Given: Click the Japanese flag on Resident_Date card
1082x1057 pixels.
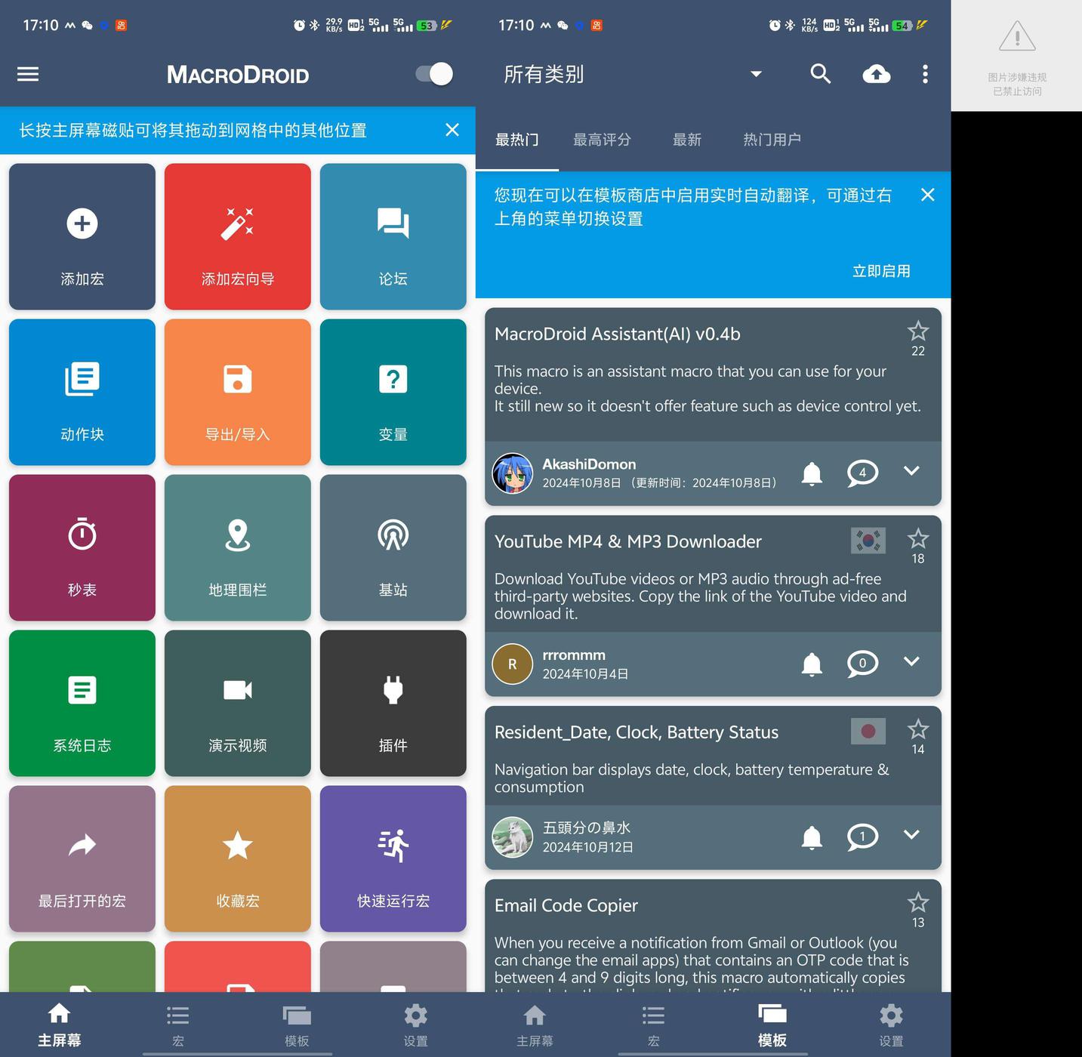Looking at the screenshot, I should 868,731.
